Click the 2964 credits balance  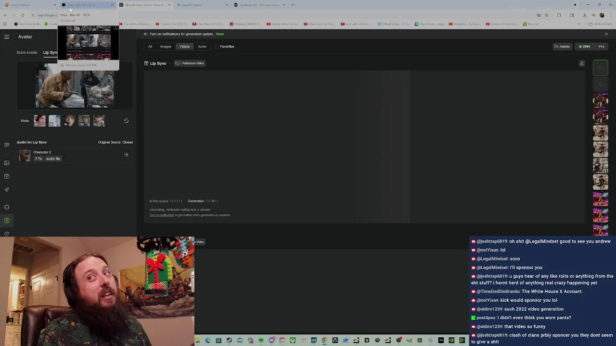(x=584, y=47)
